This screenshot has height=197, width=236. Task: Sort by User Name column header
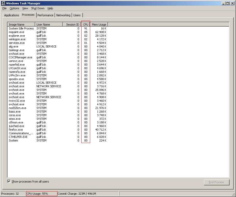tap(49, 24)
